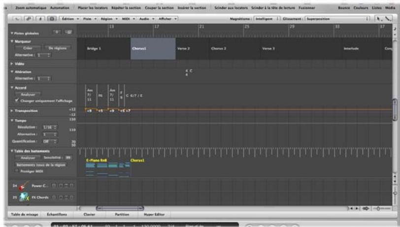This screenshot has width=400, height=227.
Task: Open the Tempo Résolution 1/16 dropdown
Action: (50, 127)
